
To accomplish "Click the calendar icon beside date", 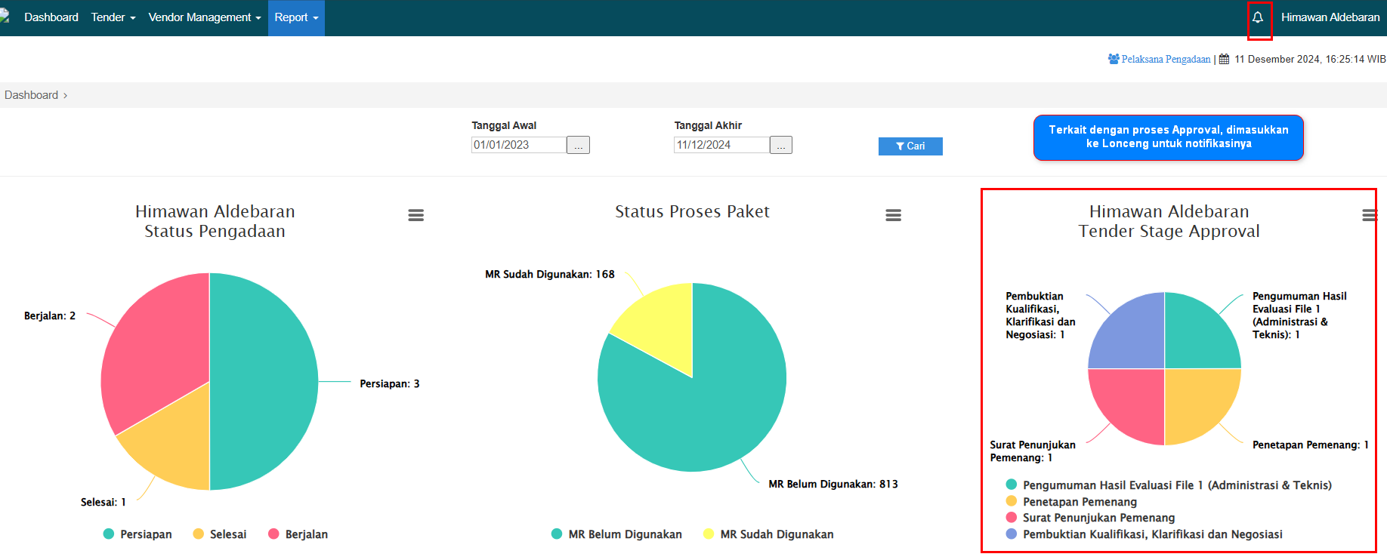I will click(1225, 59).
